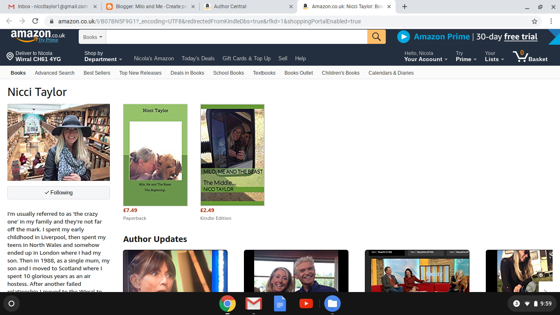Click the £7.49 paperback price
The image size is (560, 315).
130,210
